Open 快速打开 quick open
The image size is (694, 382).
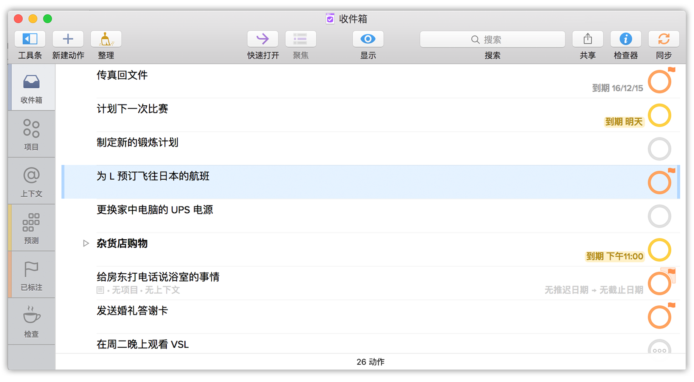[263, 39]
